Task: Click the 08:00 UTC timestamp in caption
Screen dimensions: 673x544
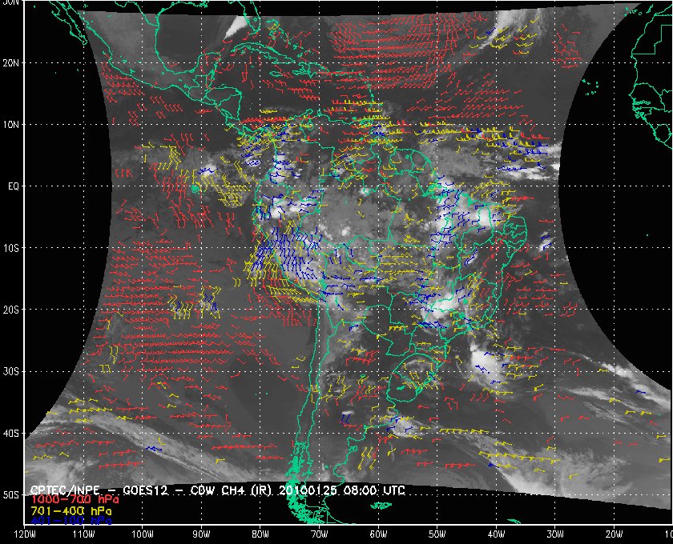Action: [x=375, y=490]
